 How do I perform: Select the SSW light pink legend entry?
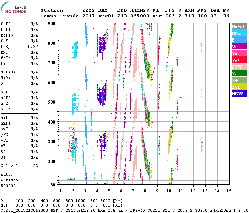pyautogui.click(x=239, y=67)
